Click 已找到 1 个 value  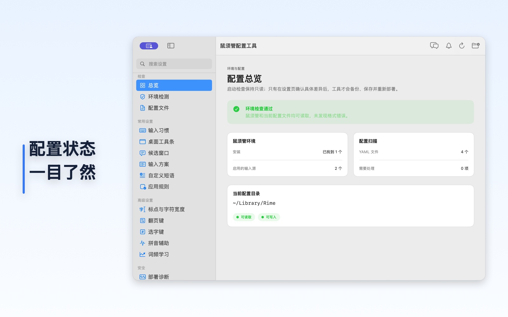(x=332, y=152)
